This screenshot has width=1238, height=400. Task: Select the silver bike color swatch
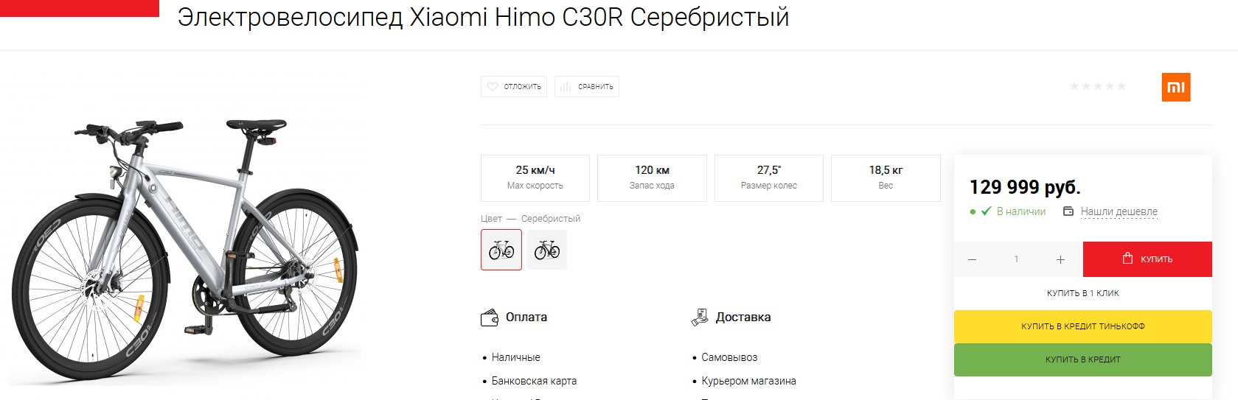501,250
